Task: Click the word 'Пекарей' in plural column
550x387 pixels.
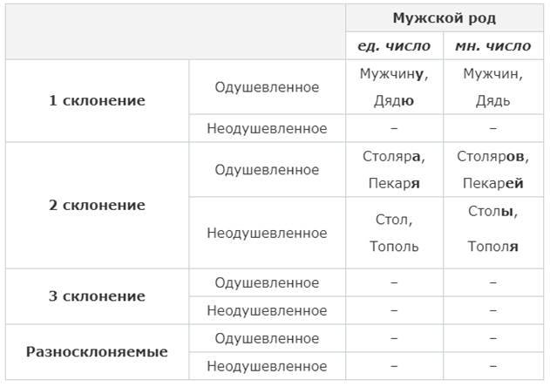Action: 492,183
